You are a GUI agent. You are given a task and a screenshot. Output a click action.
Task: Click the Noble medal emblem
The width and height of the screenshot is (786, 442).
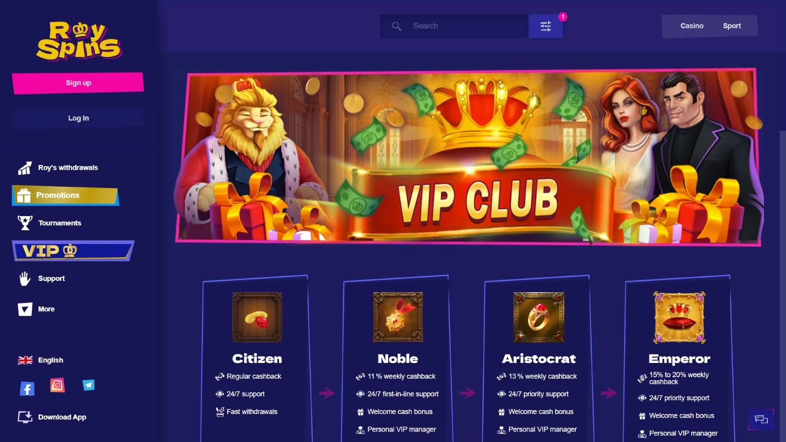point(398,317)
